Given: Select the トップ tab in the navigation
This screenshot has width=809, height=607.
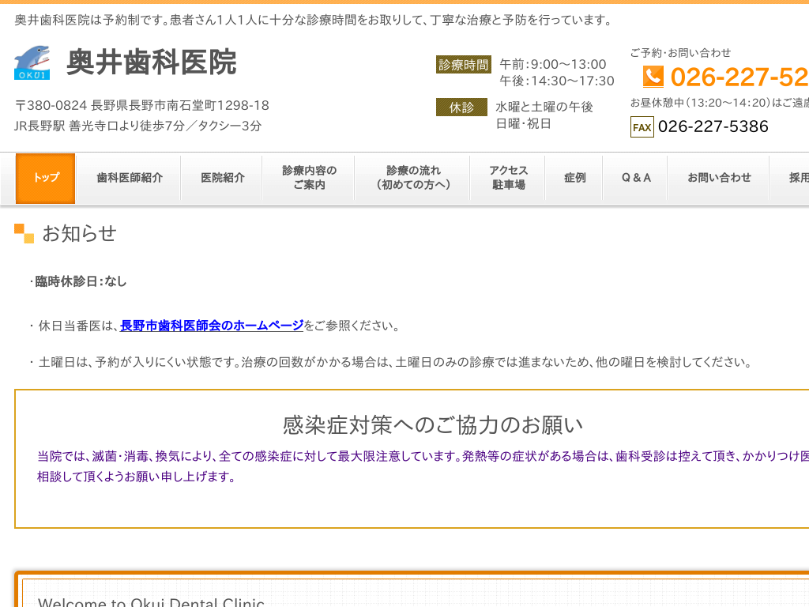Looking at the screenshot, I should [45, 178].
